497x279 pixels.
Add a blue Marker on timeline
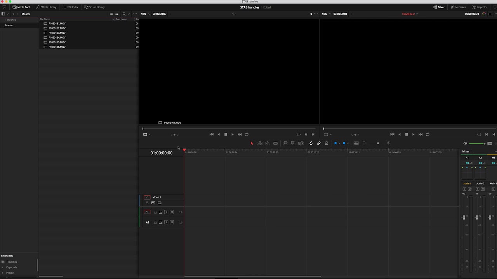(x=344, y=143)
